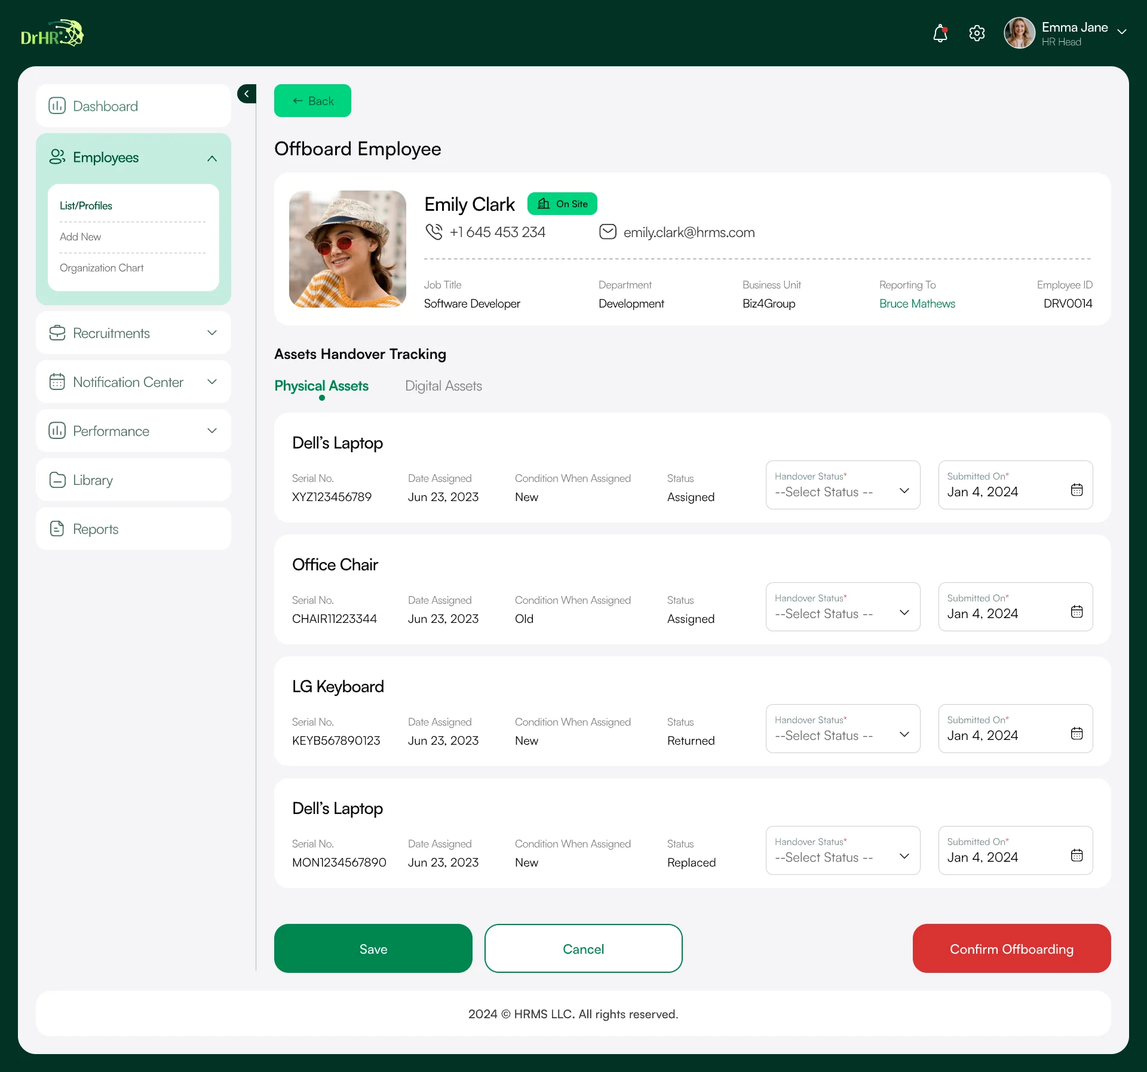The width and height of the screenshot is (1147, 1072).
Task: Click the red Confirm Offboarding button
Action: (x=1012, y=949)
